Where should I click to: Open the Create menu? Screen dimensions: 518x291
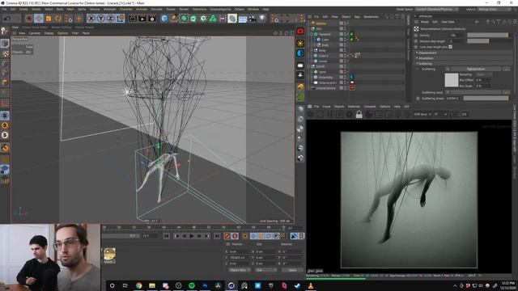coord(23,9)
